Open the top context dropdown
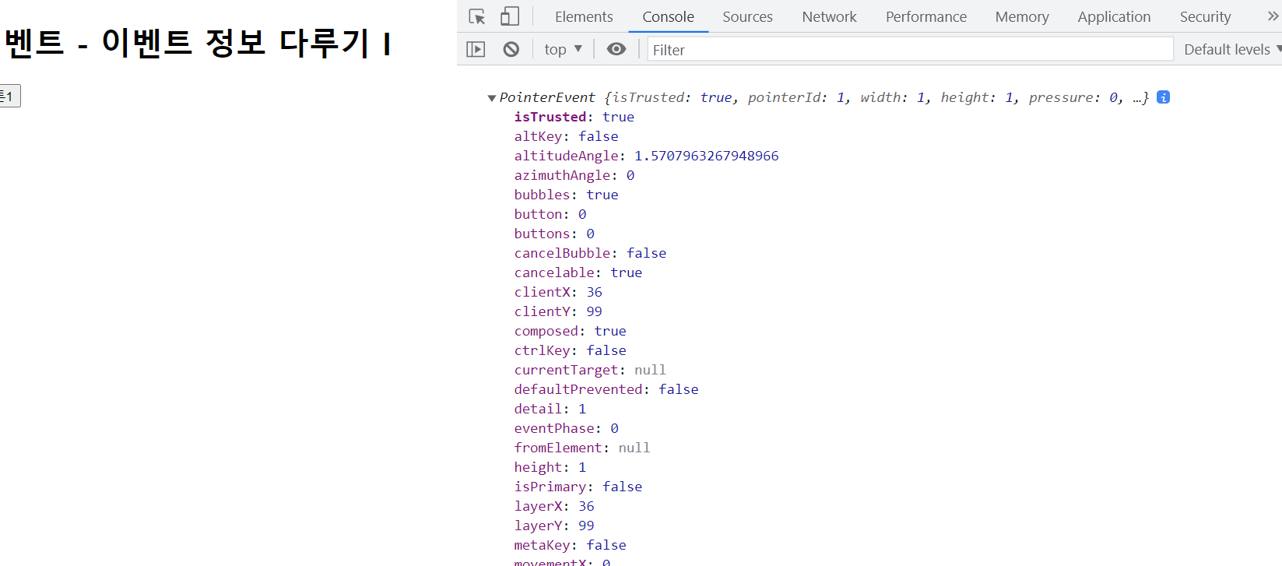This screenshot has width=1282, height=566. coord(563,49)
